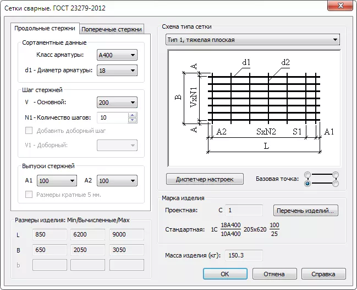Enable Размеры кратные 5 мм checkbox

(x=30, y=194)
